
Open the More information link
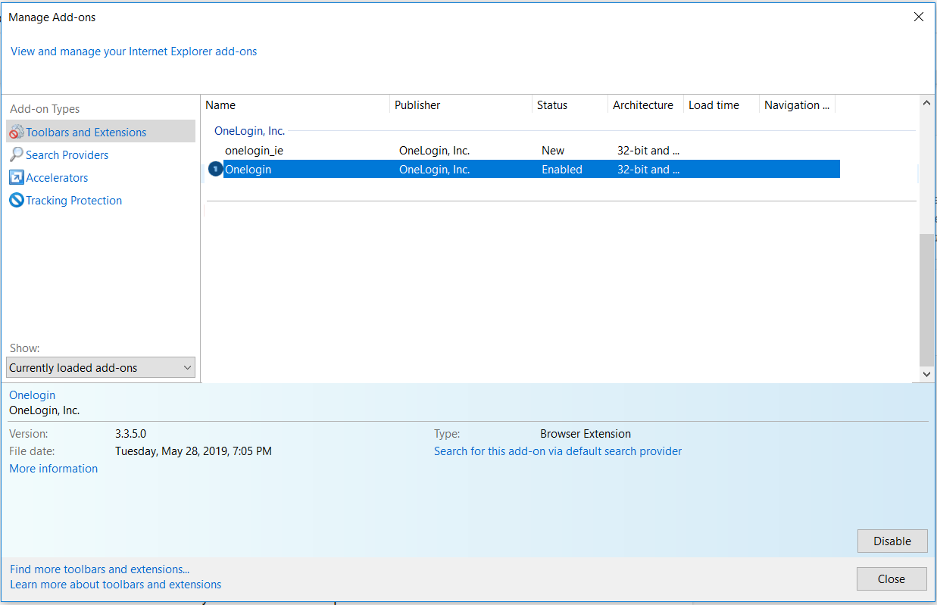(53, 469)
